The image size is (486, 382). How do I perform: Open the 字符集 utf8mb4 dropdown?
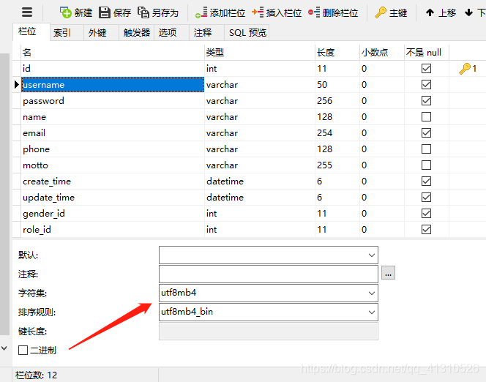[x=372, y=293]
